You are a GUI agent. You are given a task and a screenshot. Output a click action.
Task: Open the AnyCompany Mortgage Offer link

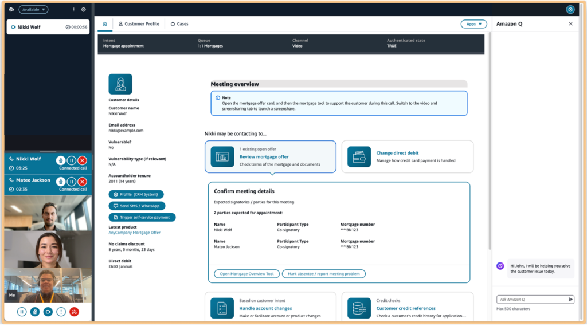pos(134,233)
